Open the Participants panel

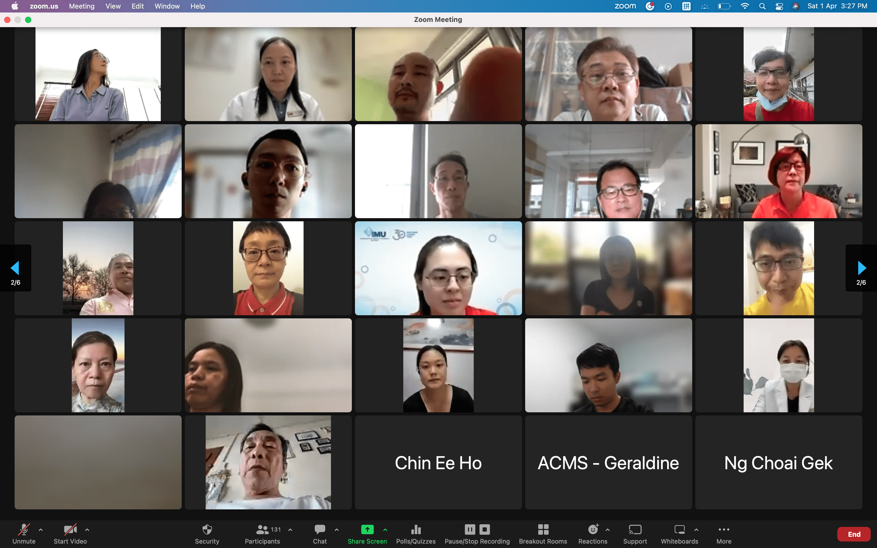point(262,530)
